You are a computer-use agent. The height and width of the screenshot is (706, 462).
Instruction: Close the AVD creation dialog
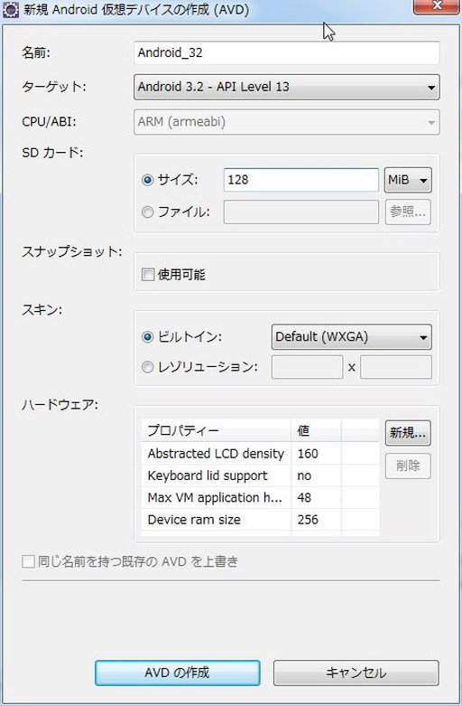(x=437, y=6)
